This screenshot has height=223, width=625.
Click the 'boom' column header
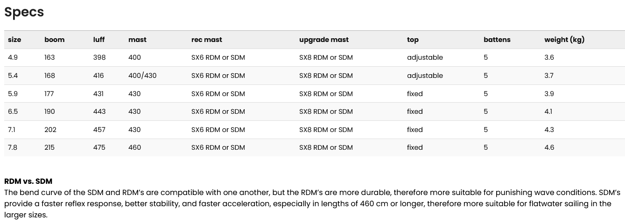pos(55,40)
